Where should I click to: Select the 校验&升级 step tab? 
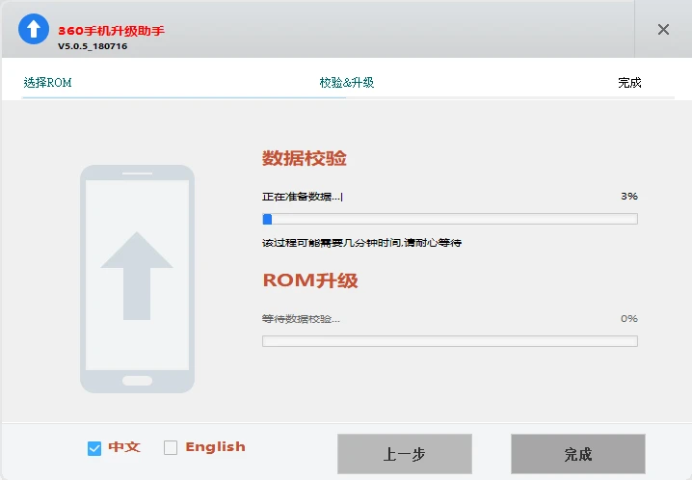pos(346,83)
